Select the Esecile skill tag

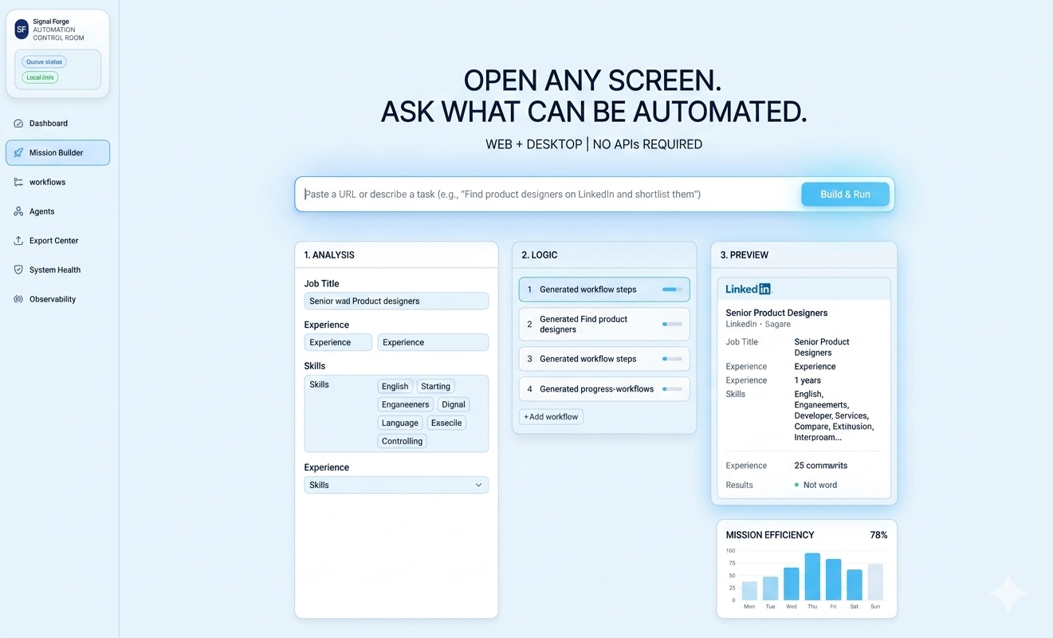point(447,423)
